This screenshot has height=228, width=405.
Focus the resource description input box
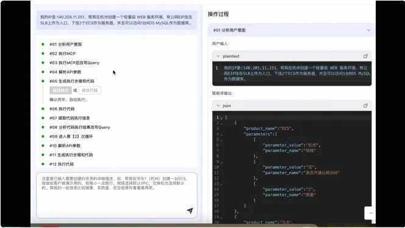(x=116, y=195)
